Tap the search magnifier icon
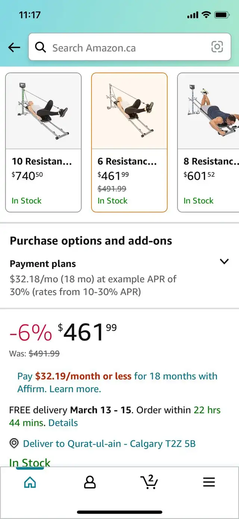 coord(40,48)
